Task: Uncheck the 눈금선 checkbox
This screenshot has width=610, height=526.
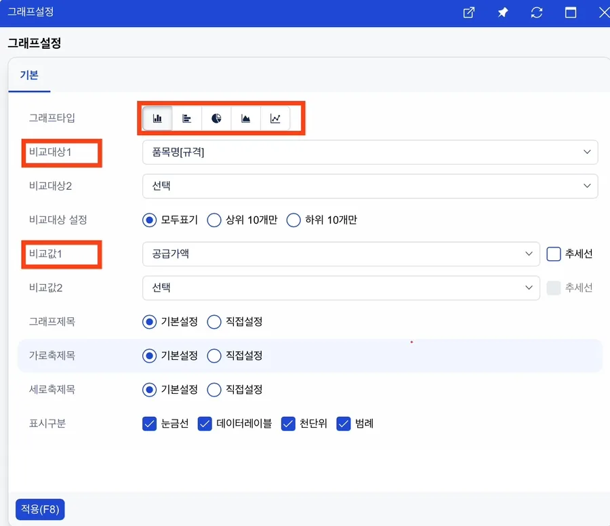Action: tap(149, 424)
